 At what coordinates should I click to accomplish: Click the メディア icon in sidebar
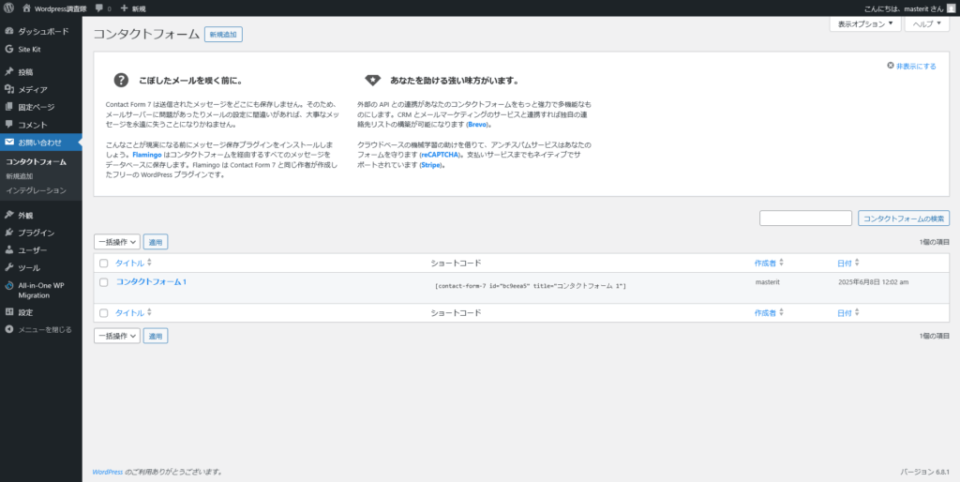point(9,89)
